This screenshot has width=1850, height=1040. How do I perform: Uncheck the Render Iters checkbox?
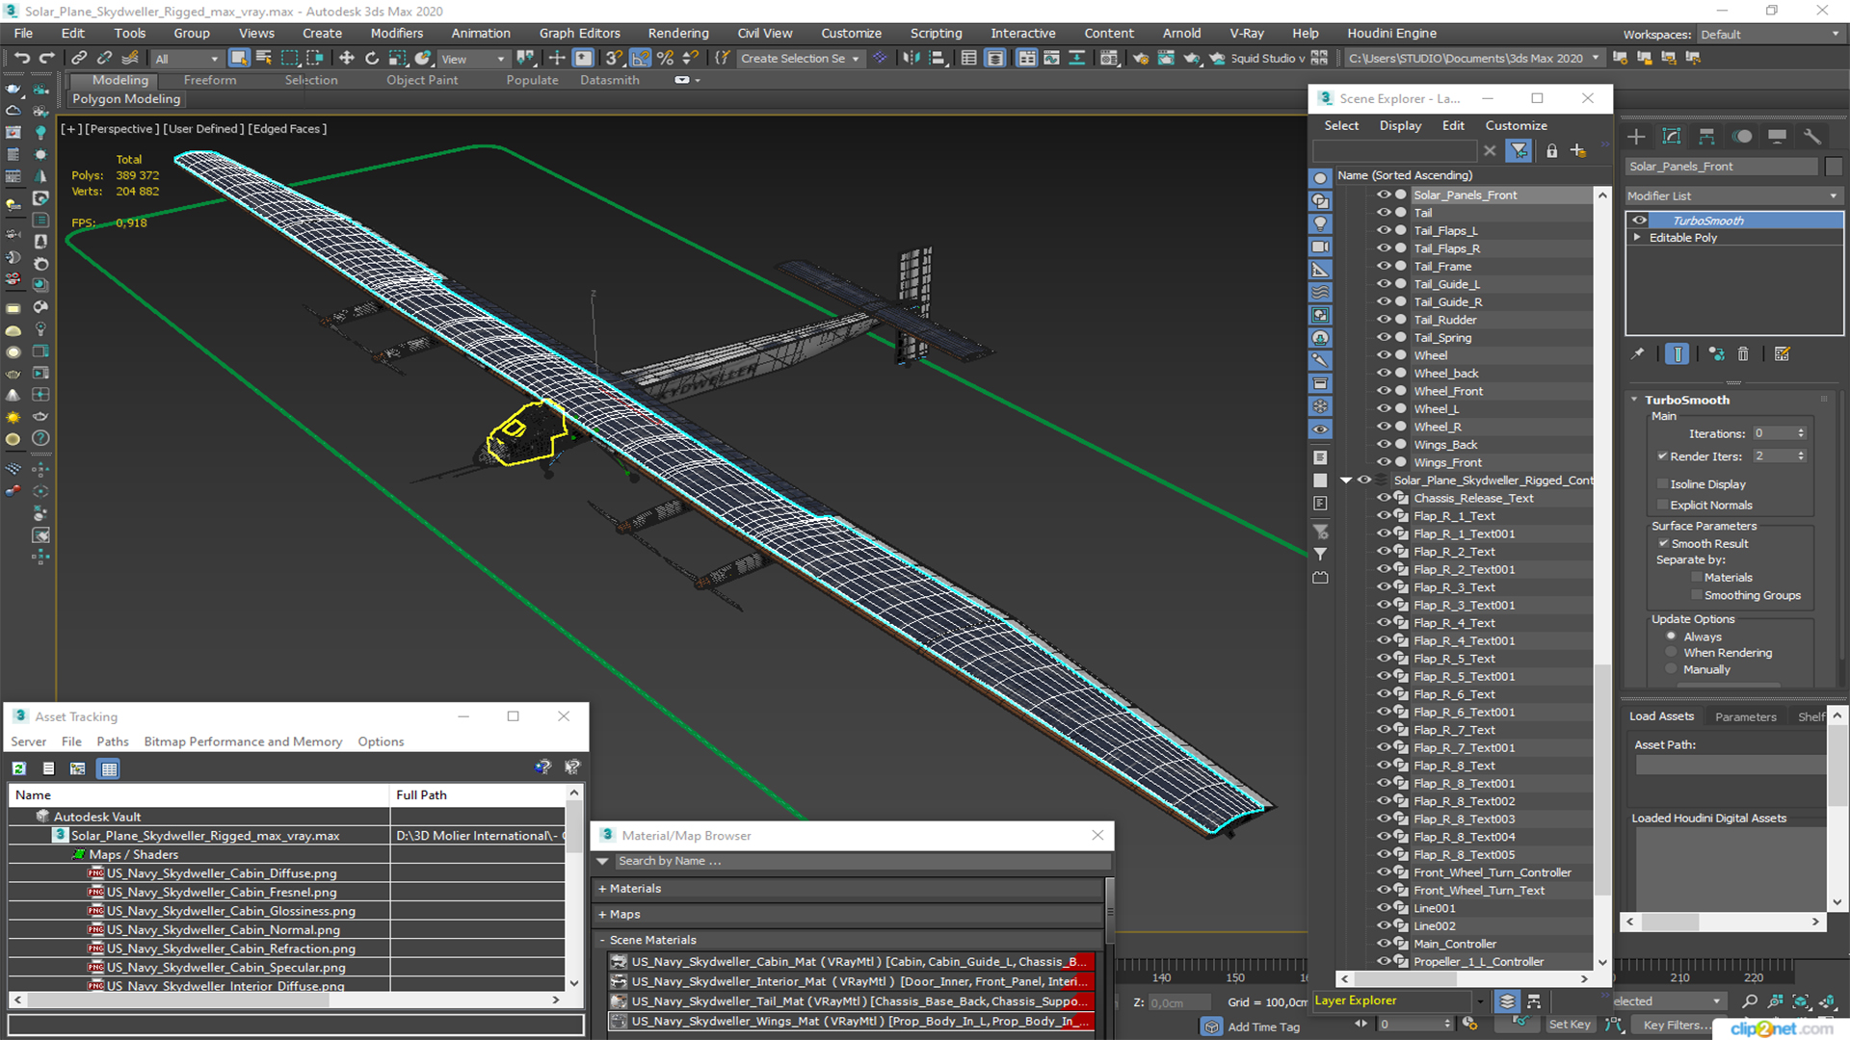tap(1662, 455)
